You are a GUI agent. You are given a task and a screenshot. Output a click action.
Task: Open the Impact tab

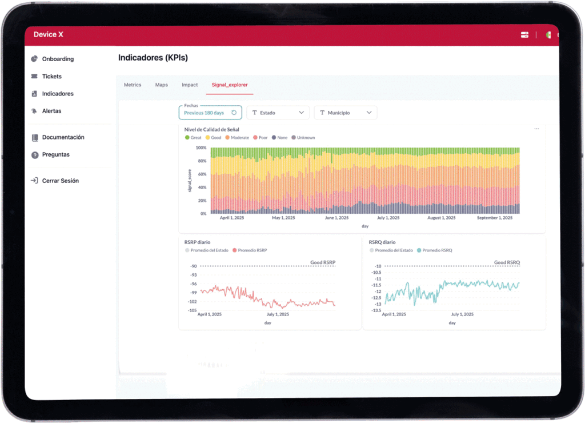point(190,85)
